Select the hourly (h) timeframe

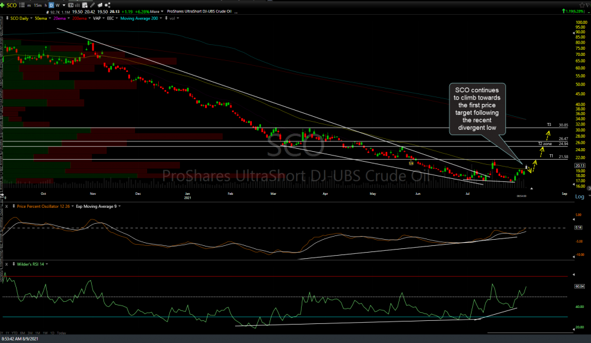pyautogui.click(x=46, y=6)
